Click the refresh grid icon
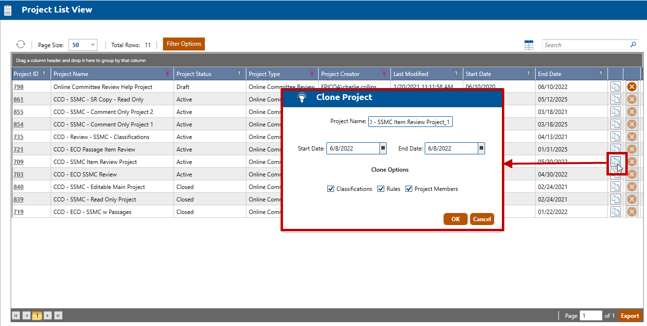This screenshot has width=647, height=326. click(x=20, y=44)
